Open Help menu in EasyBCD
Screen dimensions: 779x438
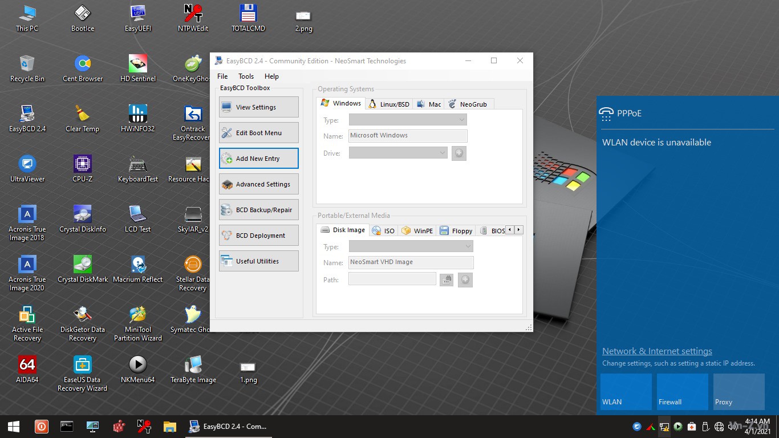(x=271, y=76)
